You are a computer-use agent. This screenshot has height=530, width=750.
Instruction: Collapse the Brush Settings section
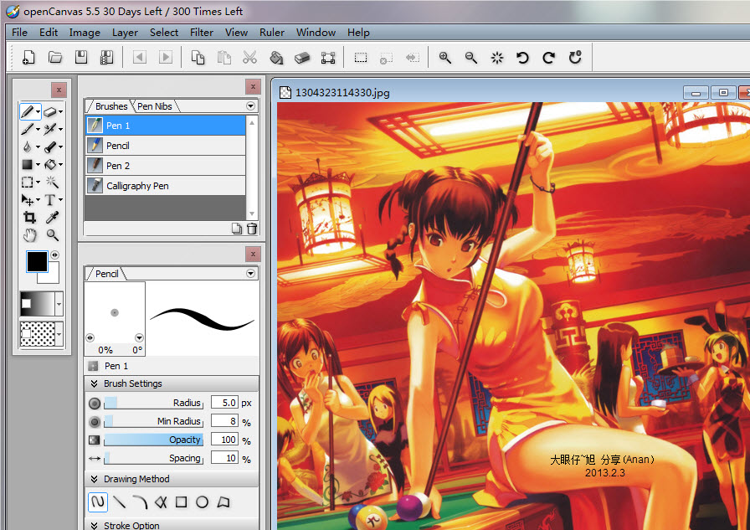94,383
